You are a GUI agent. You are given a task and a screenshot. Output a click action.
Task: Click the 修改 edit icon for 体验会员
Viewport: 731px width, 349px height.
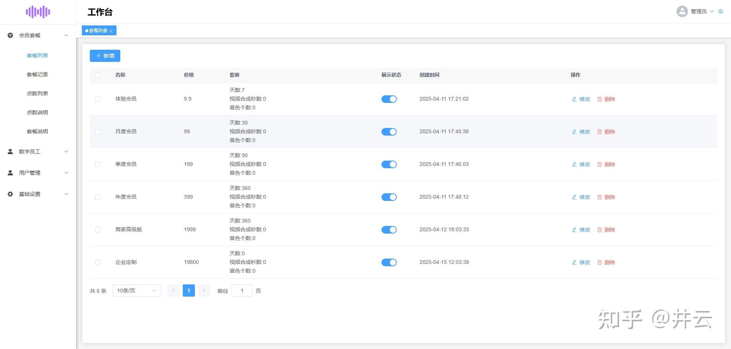pyautogui.click(x=575, y=99)
